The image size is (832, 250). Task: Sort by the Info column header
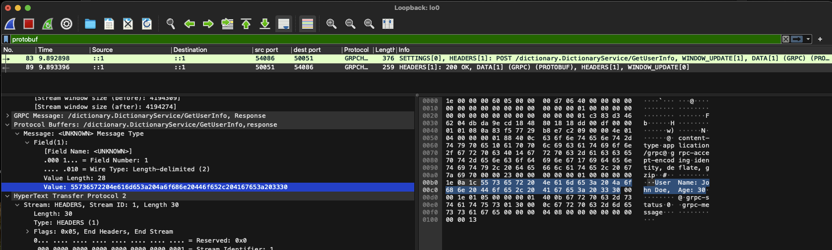[x=614, y=50]
